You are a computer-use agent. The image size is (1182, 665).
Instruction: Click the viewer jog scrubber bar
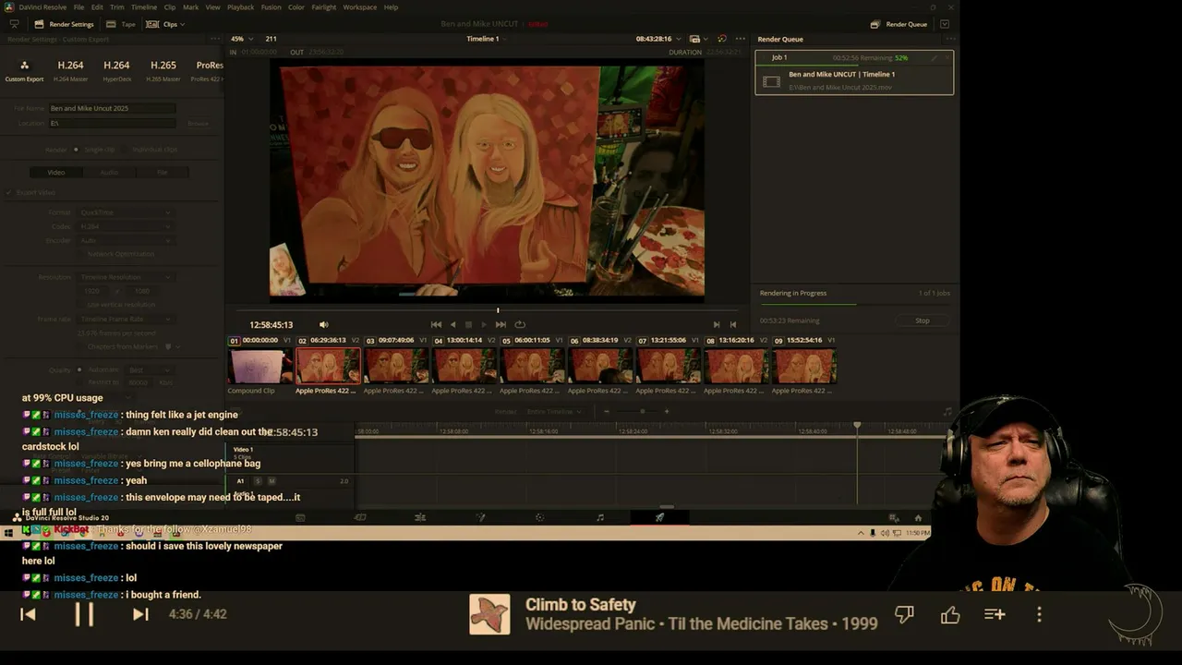489,311
